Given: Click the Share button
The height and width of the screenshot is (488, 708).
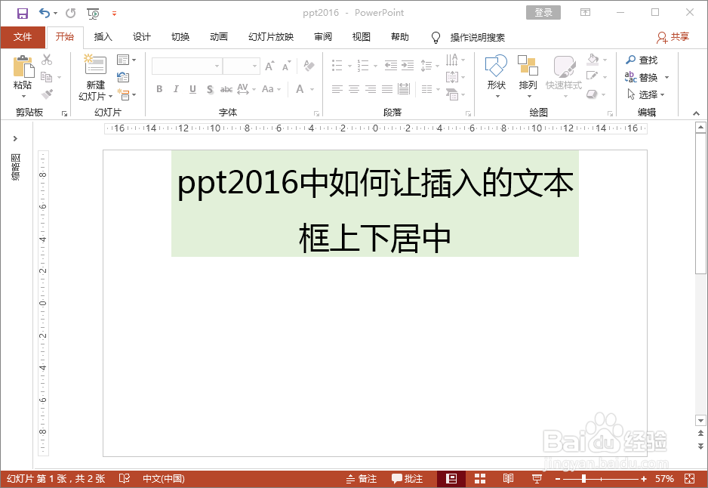Looking at the screenshot, I should [x=673, y=37].
